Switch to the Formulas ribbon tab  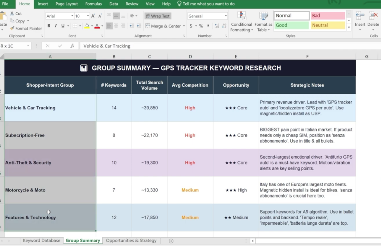pos(93,4)
